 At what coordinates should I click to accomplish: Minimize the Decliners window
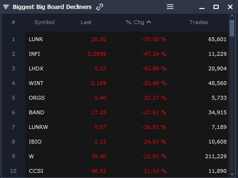(202, 8)
